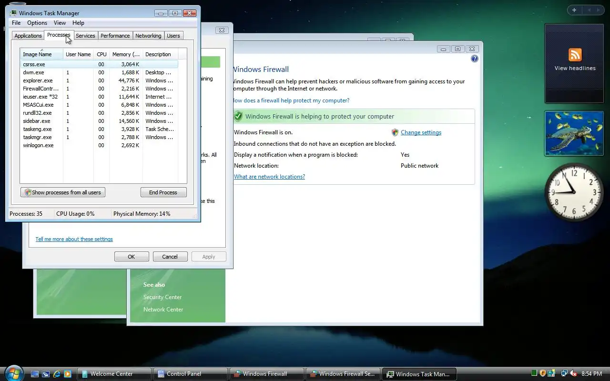This screenshot has width=610, height=381.
Task: Click the sidebar next gadgets arrow
Action: [599, 10]
